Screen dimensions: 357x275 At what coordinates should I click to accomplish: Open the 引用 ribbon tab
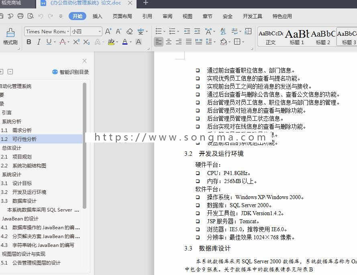(147, 16)
